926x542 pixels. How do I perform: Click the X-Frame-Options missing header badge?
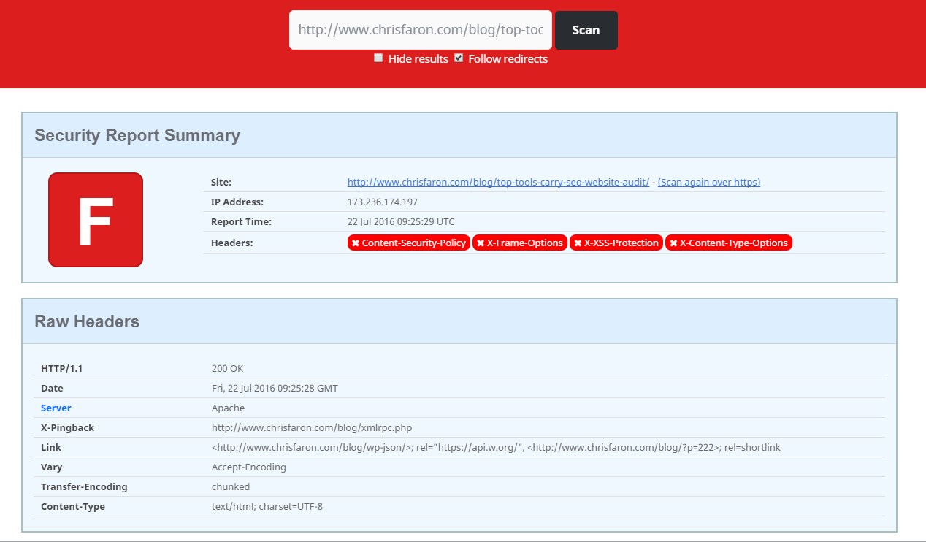519,243
